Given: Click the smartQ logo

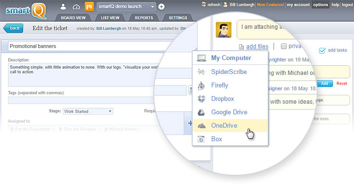Looking at the screenshot, I should [26, 11].
